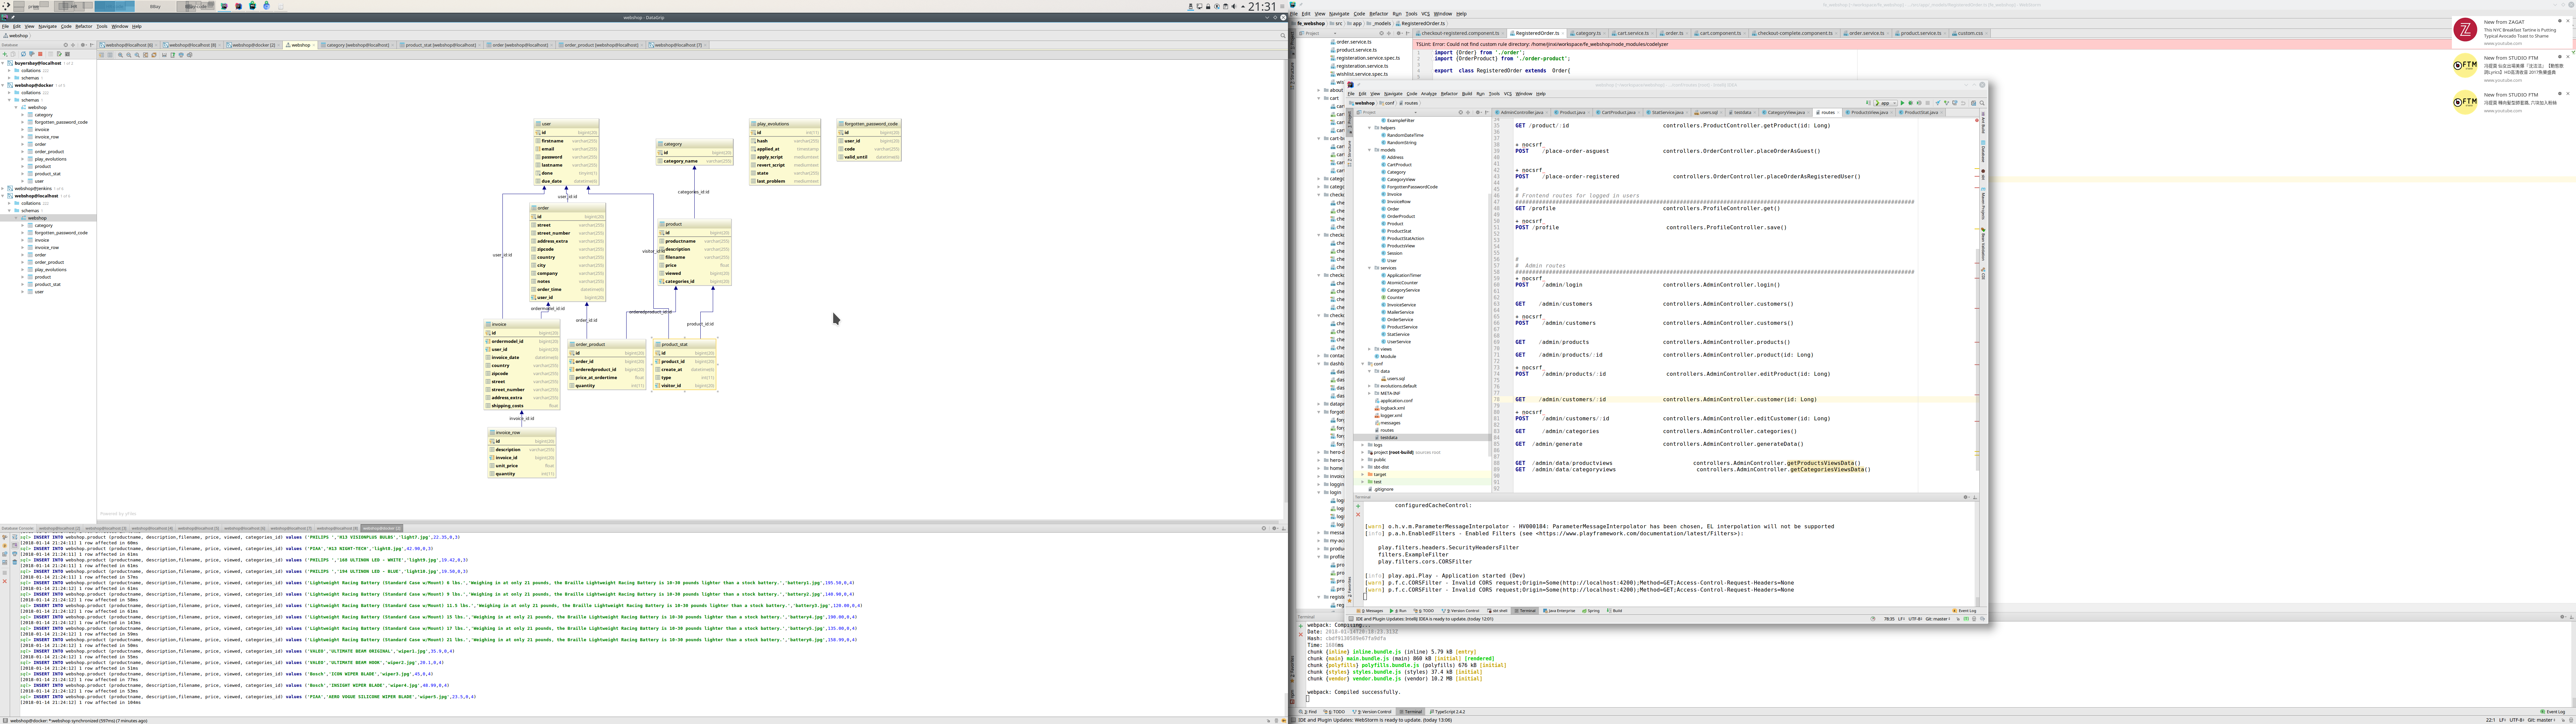Click IntelliJ VCS update project icon

click(x=1938, y=103)
